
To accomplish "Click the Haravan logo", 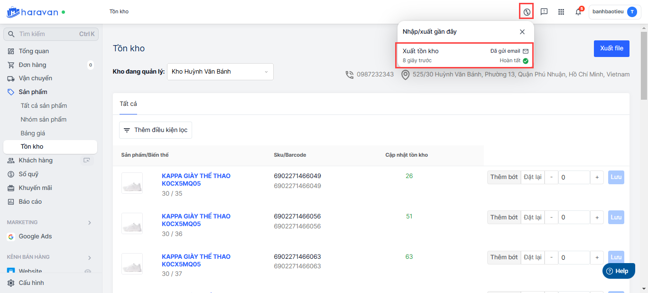I will tap(32, 12).
